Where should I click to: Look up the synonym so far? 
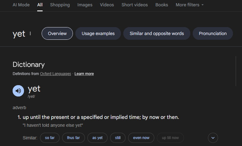50,138
